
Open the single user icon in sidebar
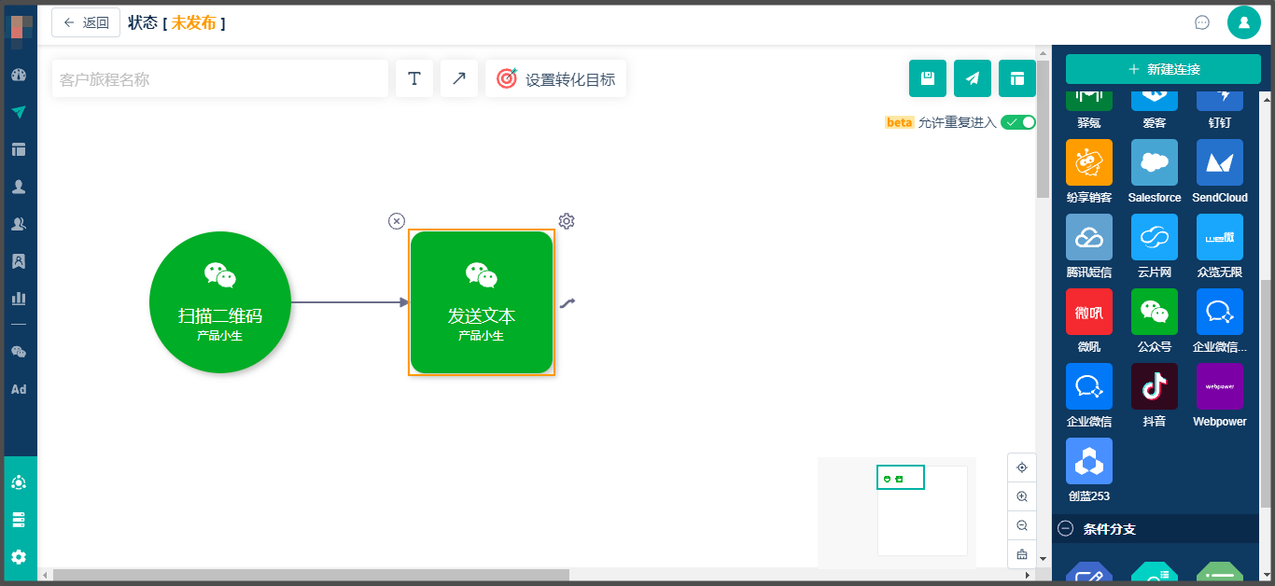(19, 187)
